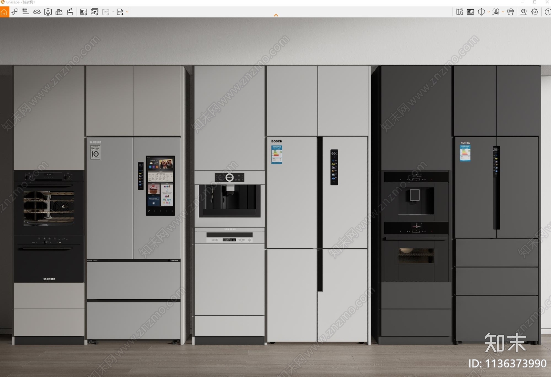The width and height of the screenshot is (551, 377).
Task: Maximize the Enscape window
Action: pos(534,2)
